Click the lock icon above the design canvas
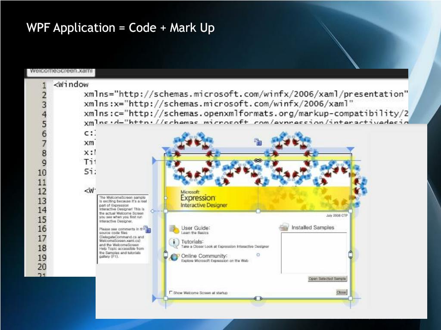441x330 pixels. (x=258, y=142)
